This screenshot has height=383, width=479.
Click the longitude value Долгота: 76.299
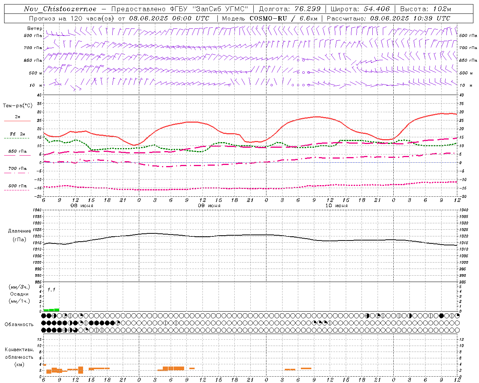point(290,9)
